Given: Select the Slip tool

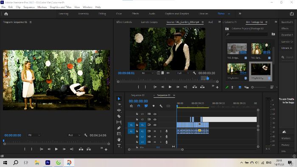Looking at the screenshot, I should 119,122.
